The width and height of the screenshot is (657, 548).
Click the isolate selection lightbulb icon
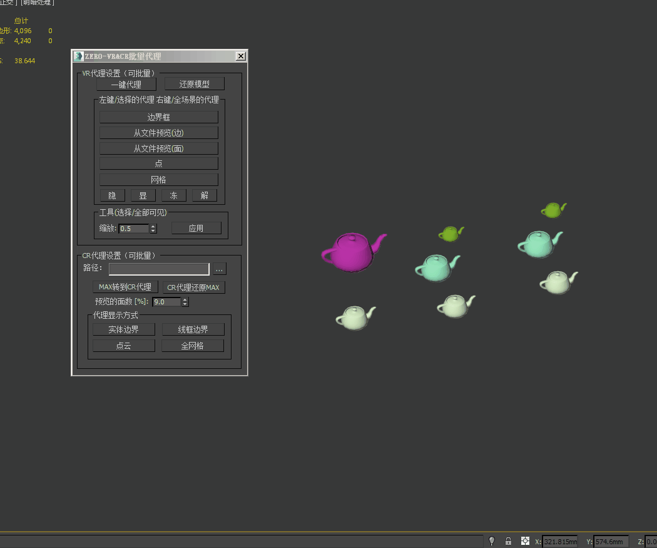point(492,541)
